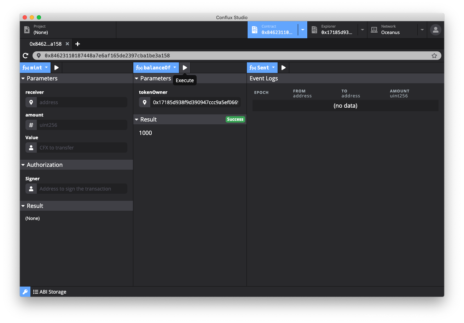Click the EPOCH column header
Screen dimensions: 464x323
261,92
